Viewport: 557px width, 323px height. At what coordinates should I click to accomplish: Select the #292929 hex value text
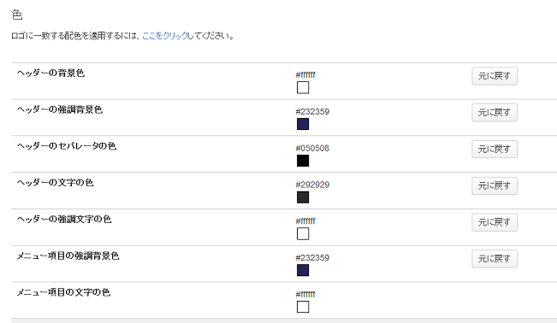312,185
